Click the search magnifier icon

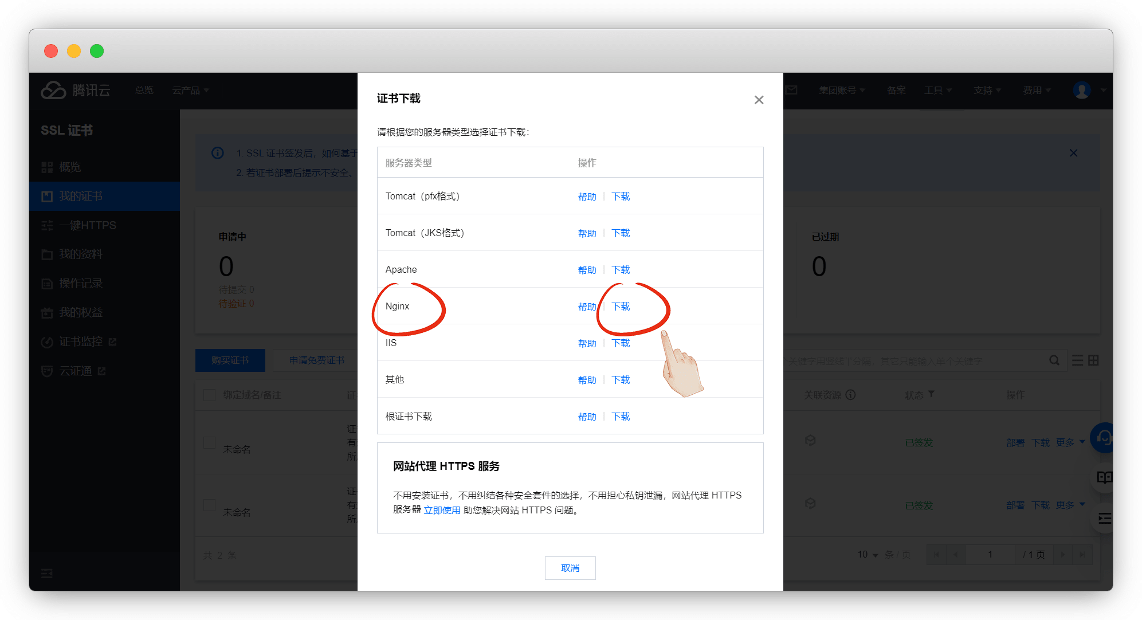point(1054,360)
